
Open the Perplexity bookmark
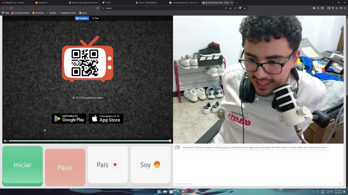(x=51, y=13)
